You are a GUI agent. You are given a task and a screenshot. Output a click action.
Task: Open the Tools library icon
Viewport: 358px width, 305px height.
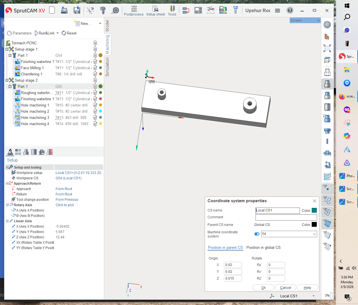coord(172,11)
